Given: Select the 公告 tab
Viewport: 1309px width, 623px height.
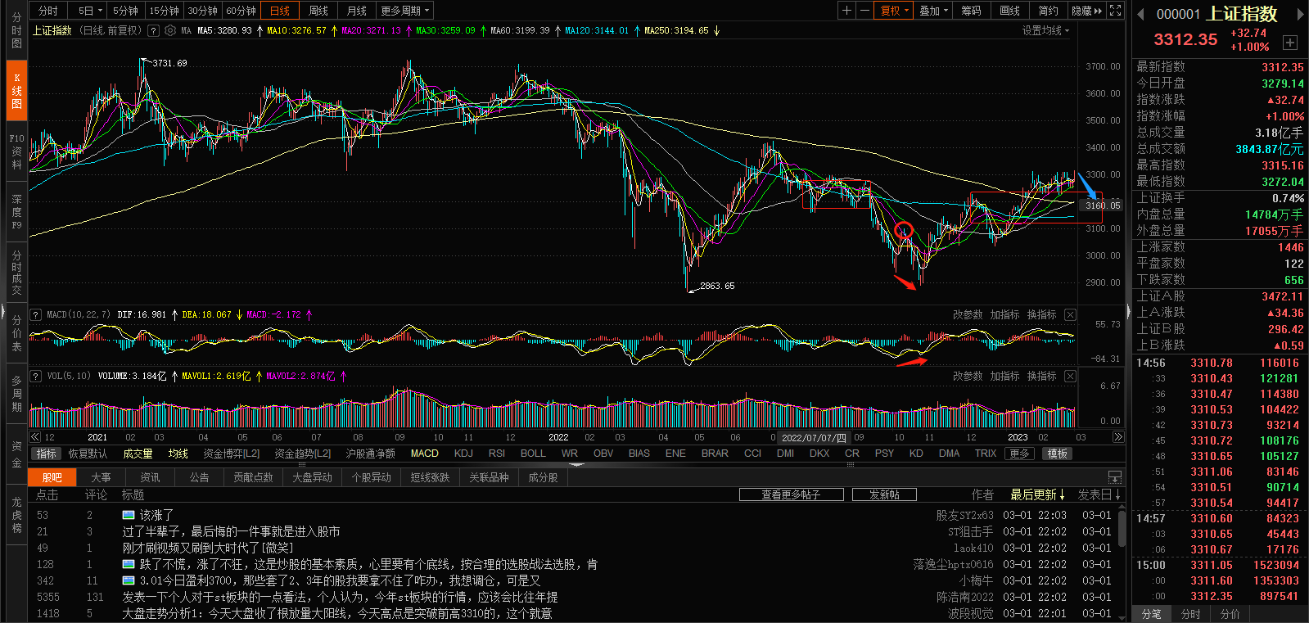Looking at the screenshot, I should [x=199, y=477].
